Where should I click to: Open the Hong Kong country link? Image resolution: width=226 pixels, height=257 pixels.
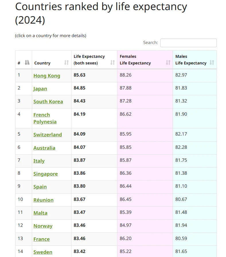47,76
